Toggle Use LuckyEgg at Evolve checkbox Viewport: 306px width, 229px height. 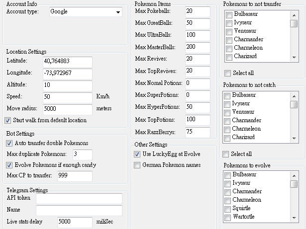137,154
